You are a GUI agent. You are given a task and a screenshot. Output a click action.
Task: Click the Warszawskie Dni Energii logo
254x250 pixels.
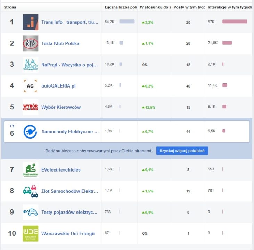point(31,233)
